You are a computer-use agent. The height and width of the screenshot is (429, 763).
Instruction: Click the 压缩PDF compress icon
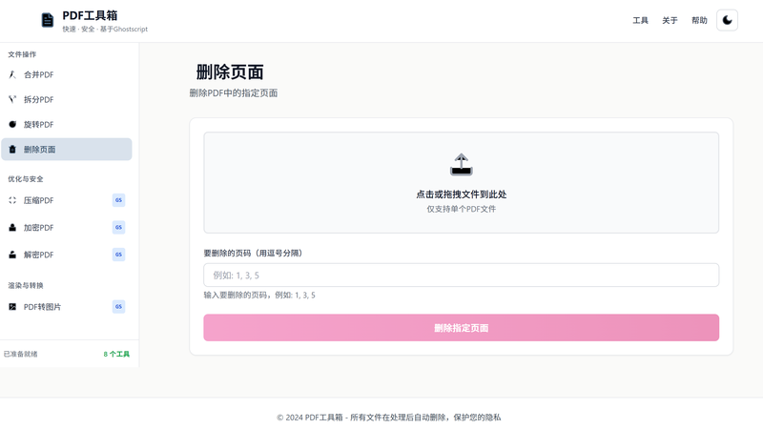tap(12, 200)
